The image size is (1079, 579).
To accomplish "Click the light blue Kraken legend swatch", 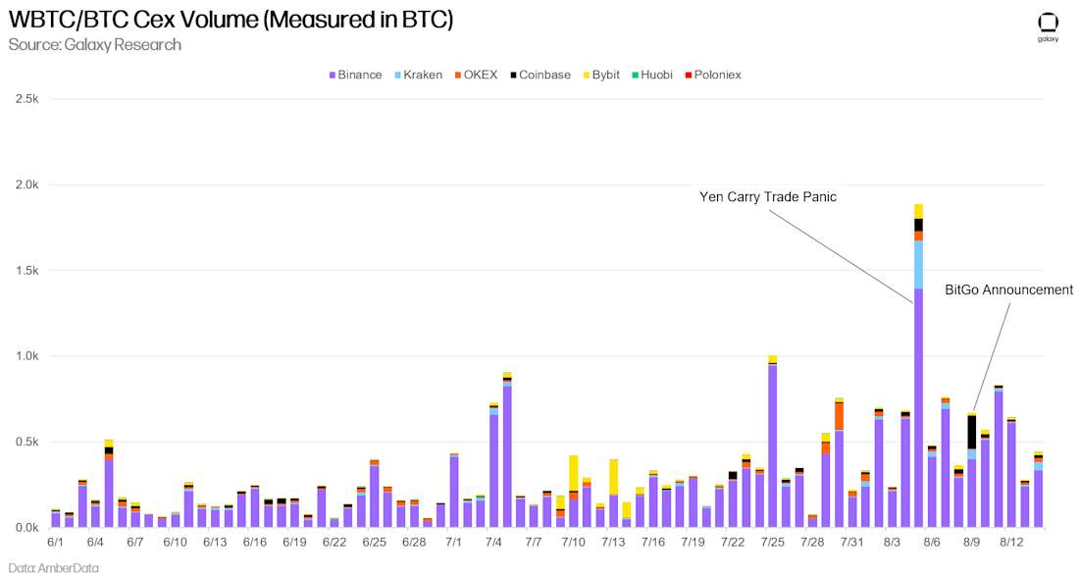I will tap(397, 75).
